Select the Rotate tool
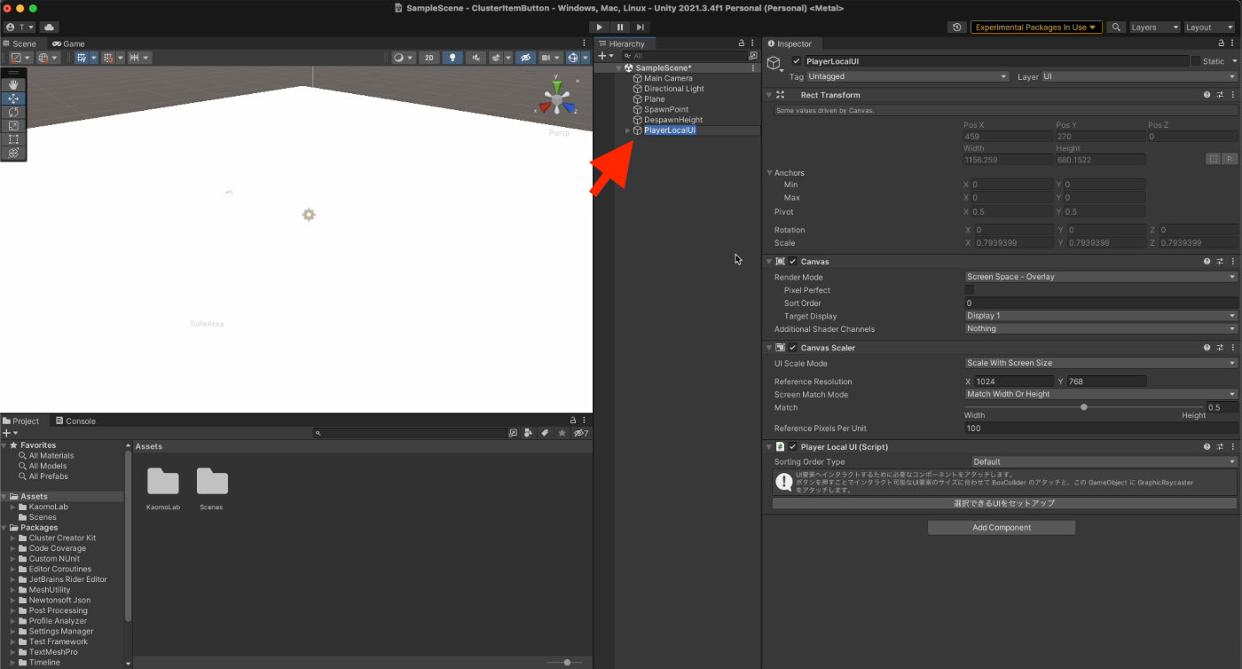The width and height of the screenshot is (1242, 669). [x=13, y=112]
